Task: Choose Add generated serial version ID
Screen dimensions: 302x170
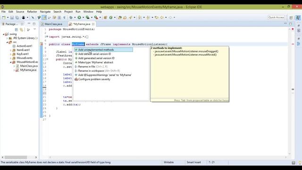Action: 96,58
